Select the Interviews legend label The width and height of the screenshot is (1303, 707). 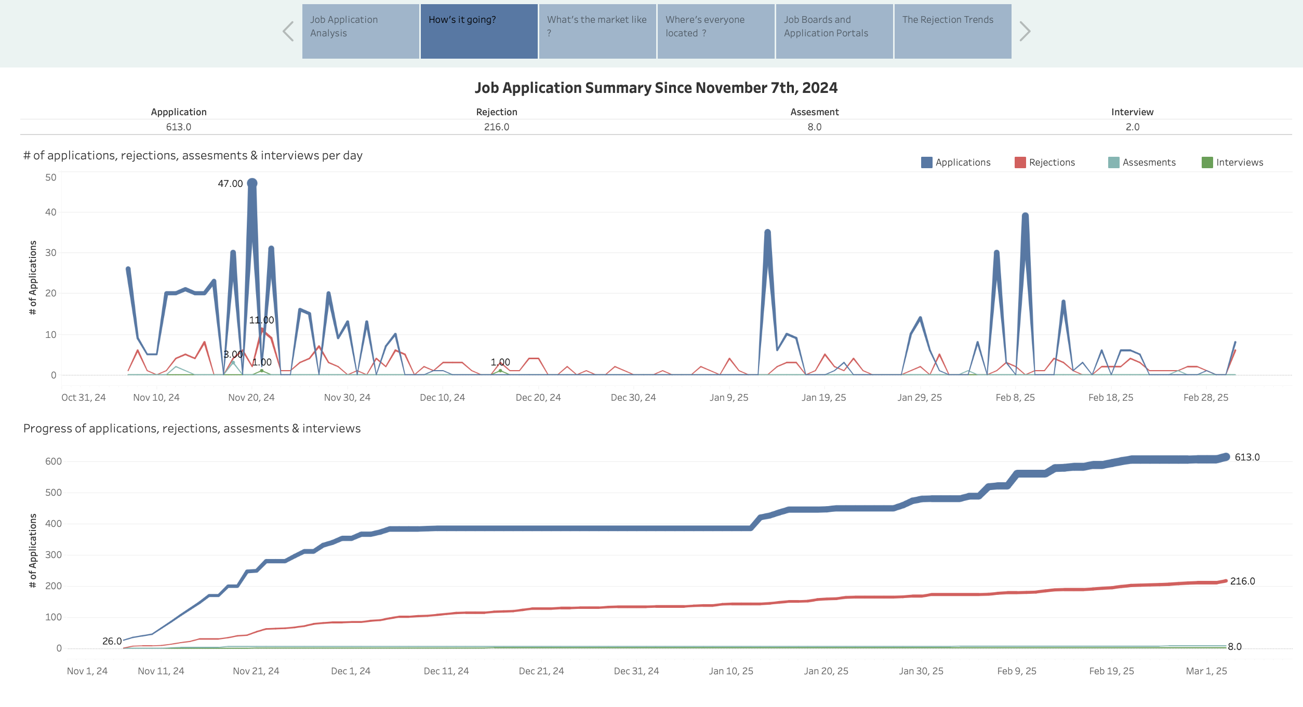[x=1239, y=162]
